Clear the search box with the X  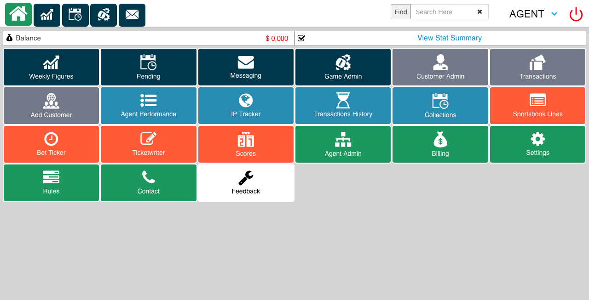pos(479,12)
